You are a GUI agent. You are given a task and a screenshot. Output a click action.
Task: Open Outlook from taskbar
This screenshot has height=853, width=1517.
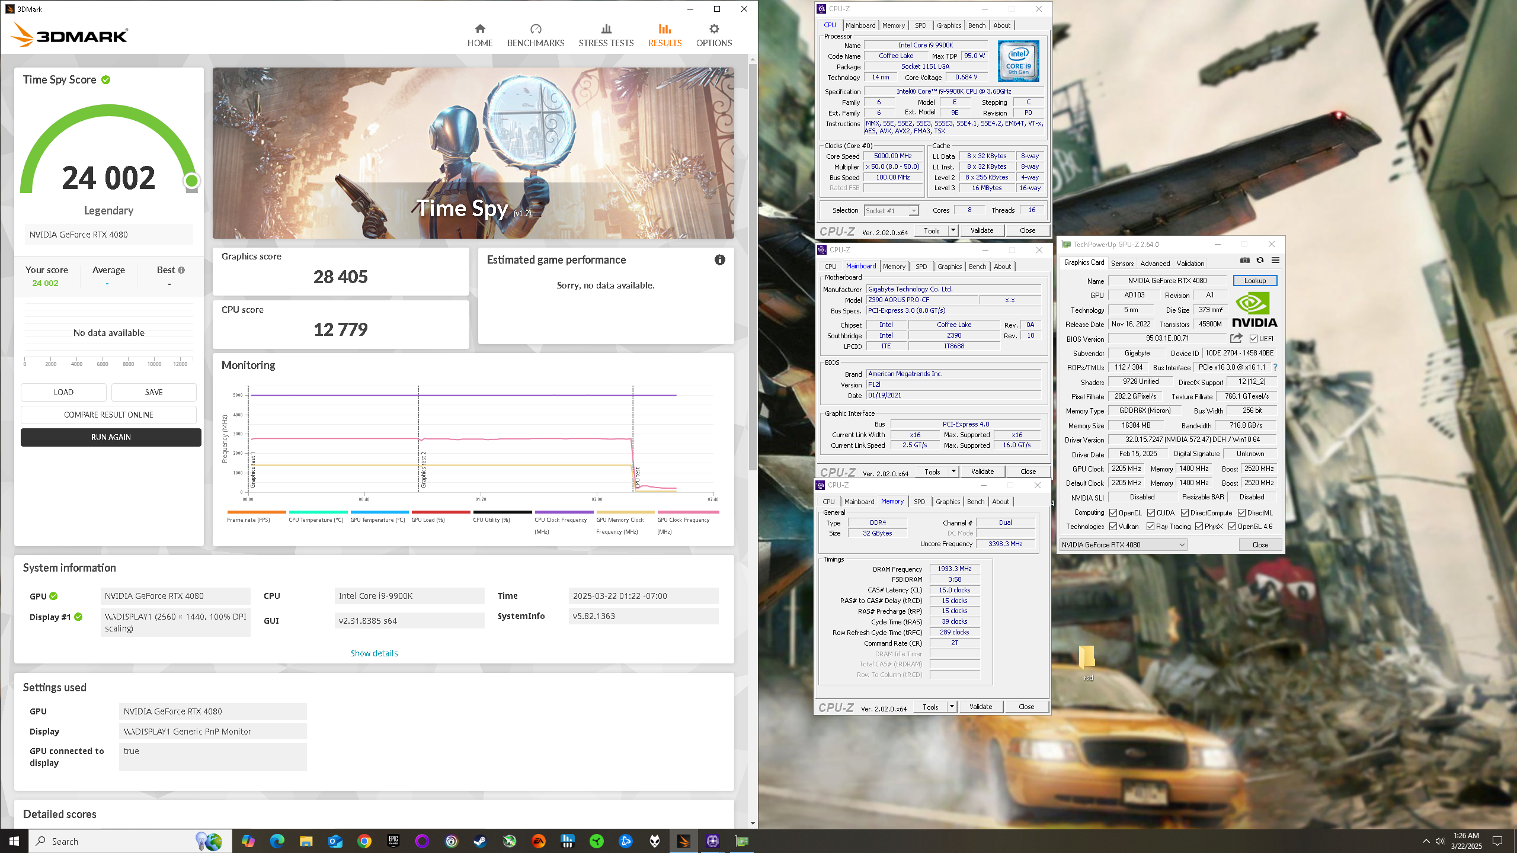[335, 841]
